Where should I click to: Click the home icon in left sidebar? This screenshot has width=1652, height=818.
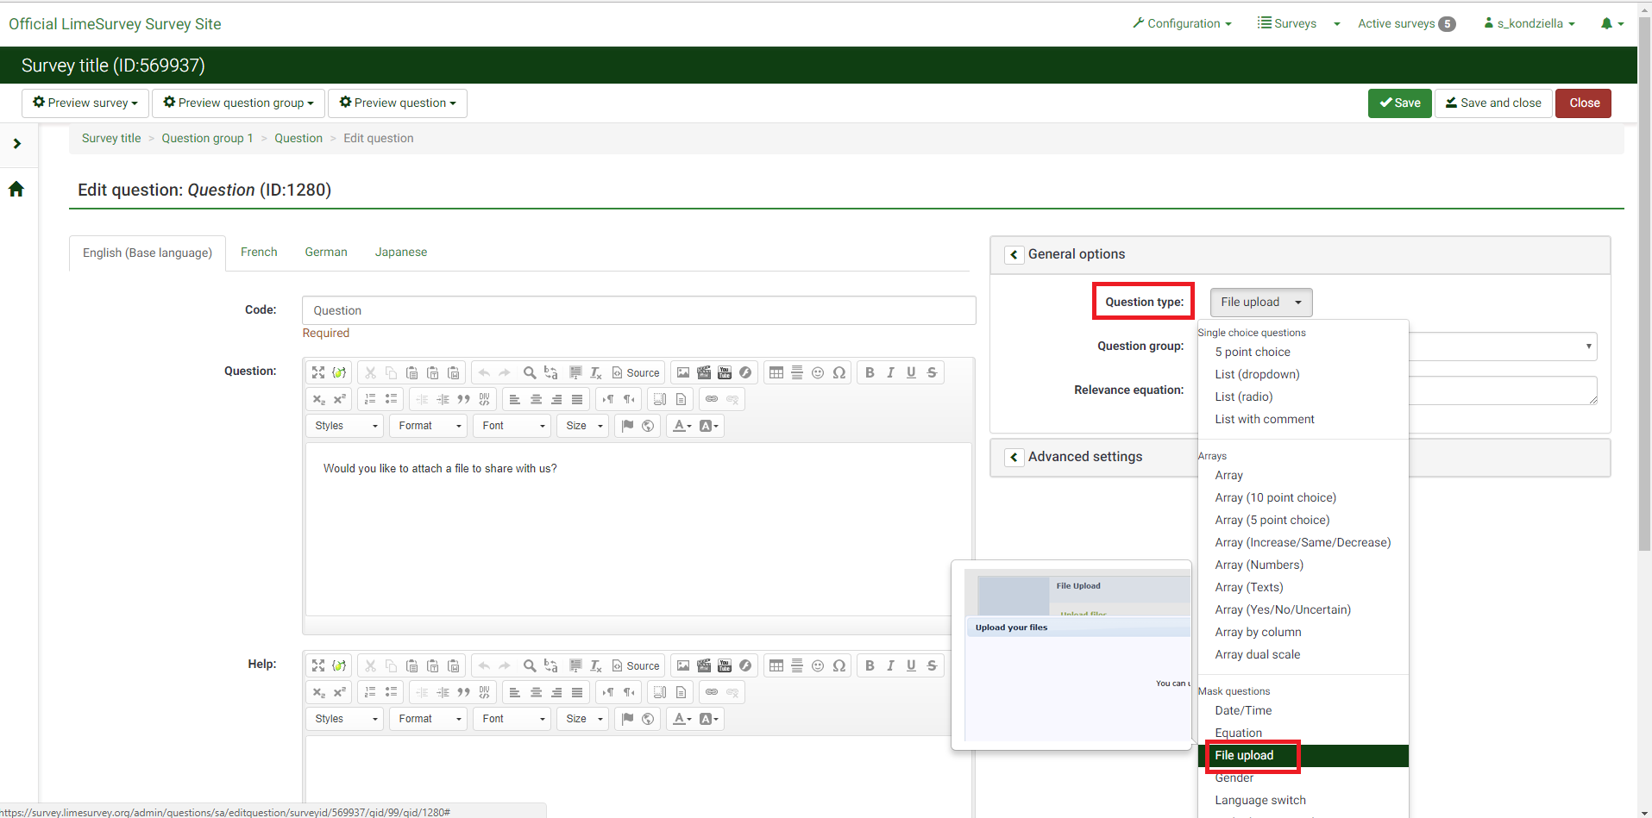tap(16, 190)
